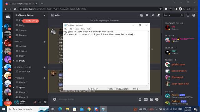Click the taskbar Type here to search box
This screenshot has width=200, height=112.
(28, 109)
